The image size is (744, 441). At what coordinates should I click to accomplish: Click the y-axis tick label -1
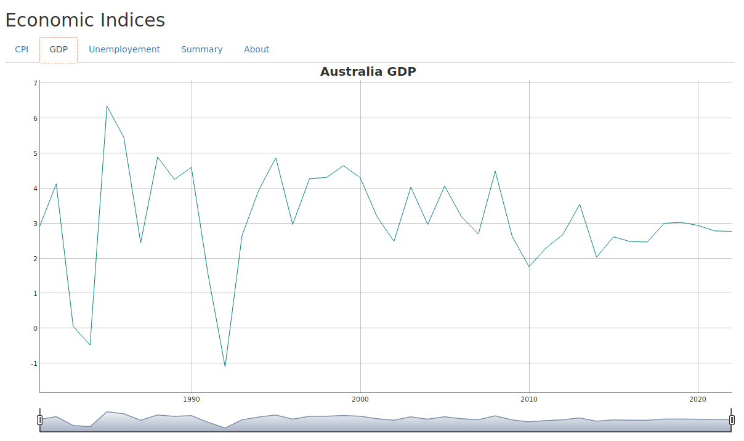[x=34, y=363]
